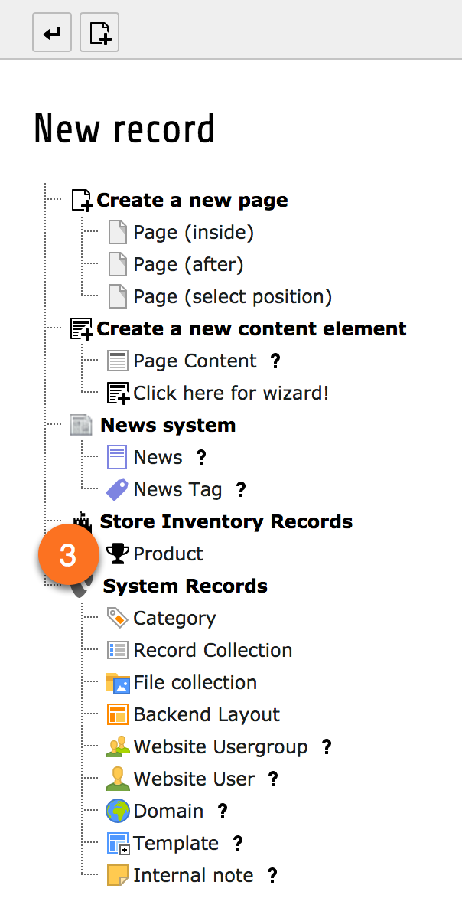Click the new page toolbar button
Viewport: 462px width, 908px height.
99,34
